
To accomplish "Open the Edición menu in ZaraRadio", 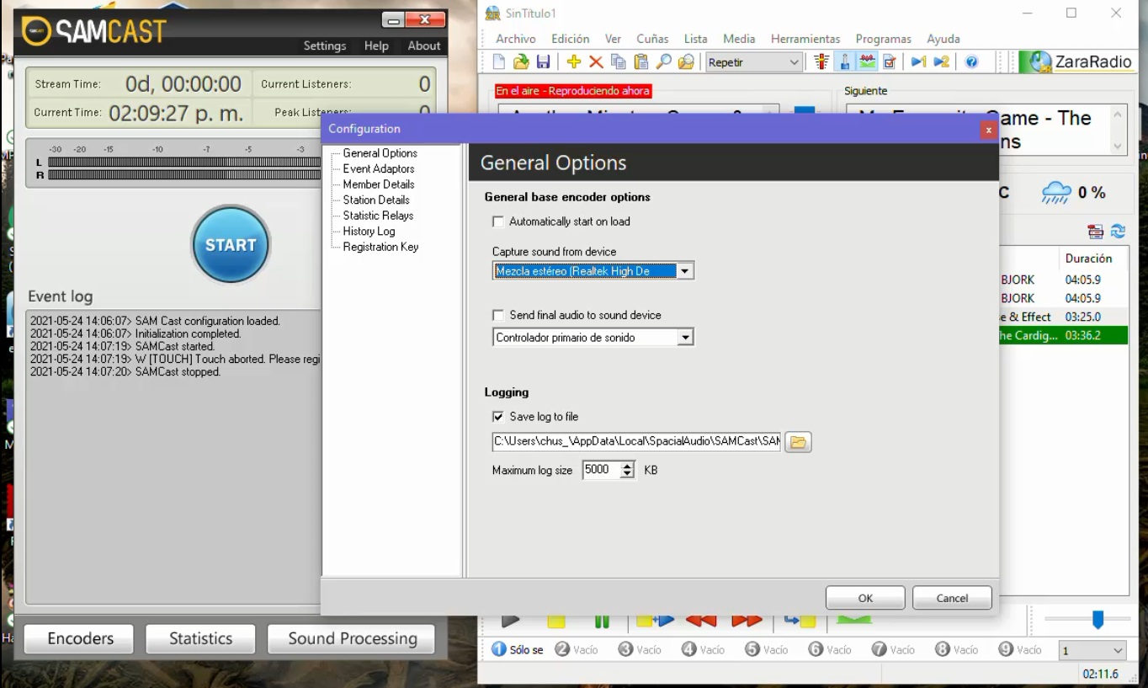I will tap(571, 39).
